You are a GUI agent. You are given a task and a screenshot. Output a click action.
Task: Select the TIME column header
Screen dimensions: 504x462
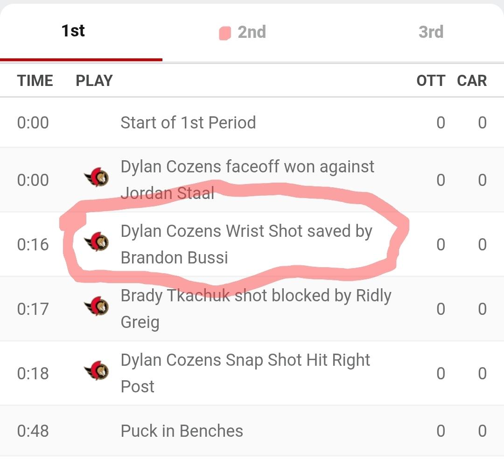coord(35,80)
